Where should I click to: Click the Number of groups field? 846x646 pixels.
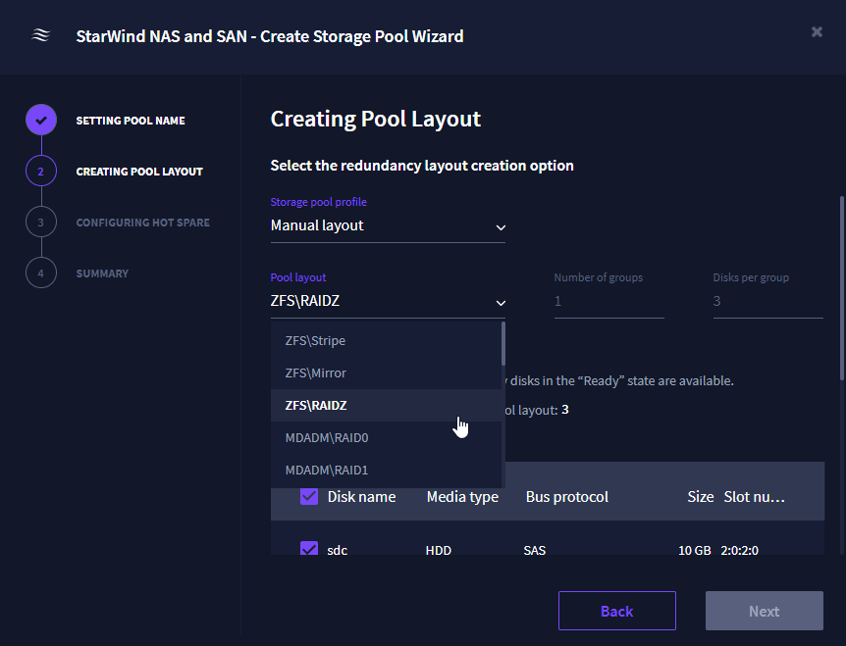point(608,301)
